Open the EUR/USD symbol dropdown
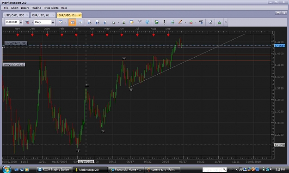 click(21, 22)
